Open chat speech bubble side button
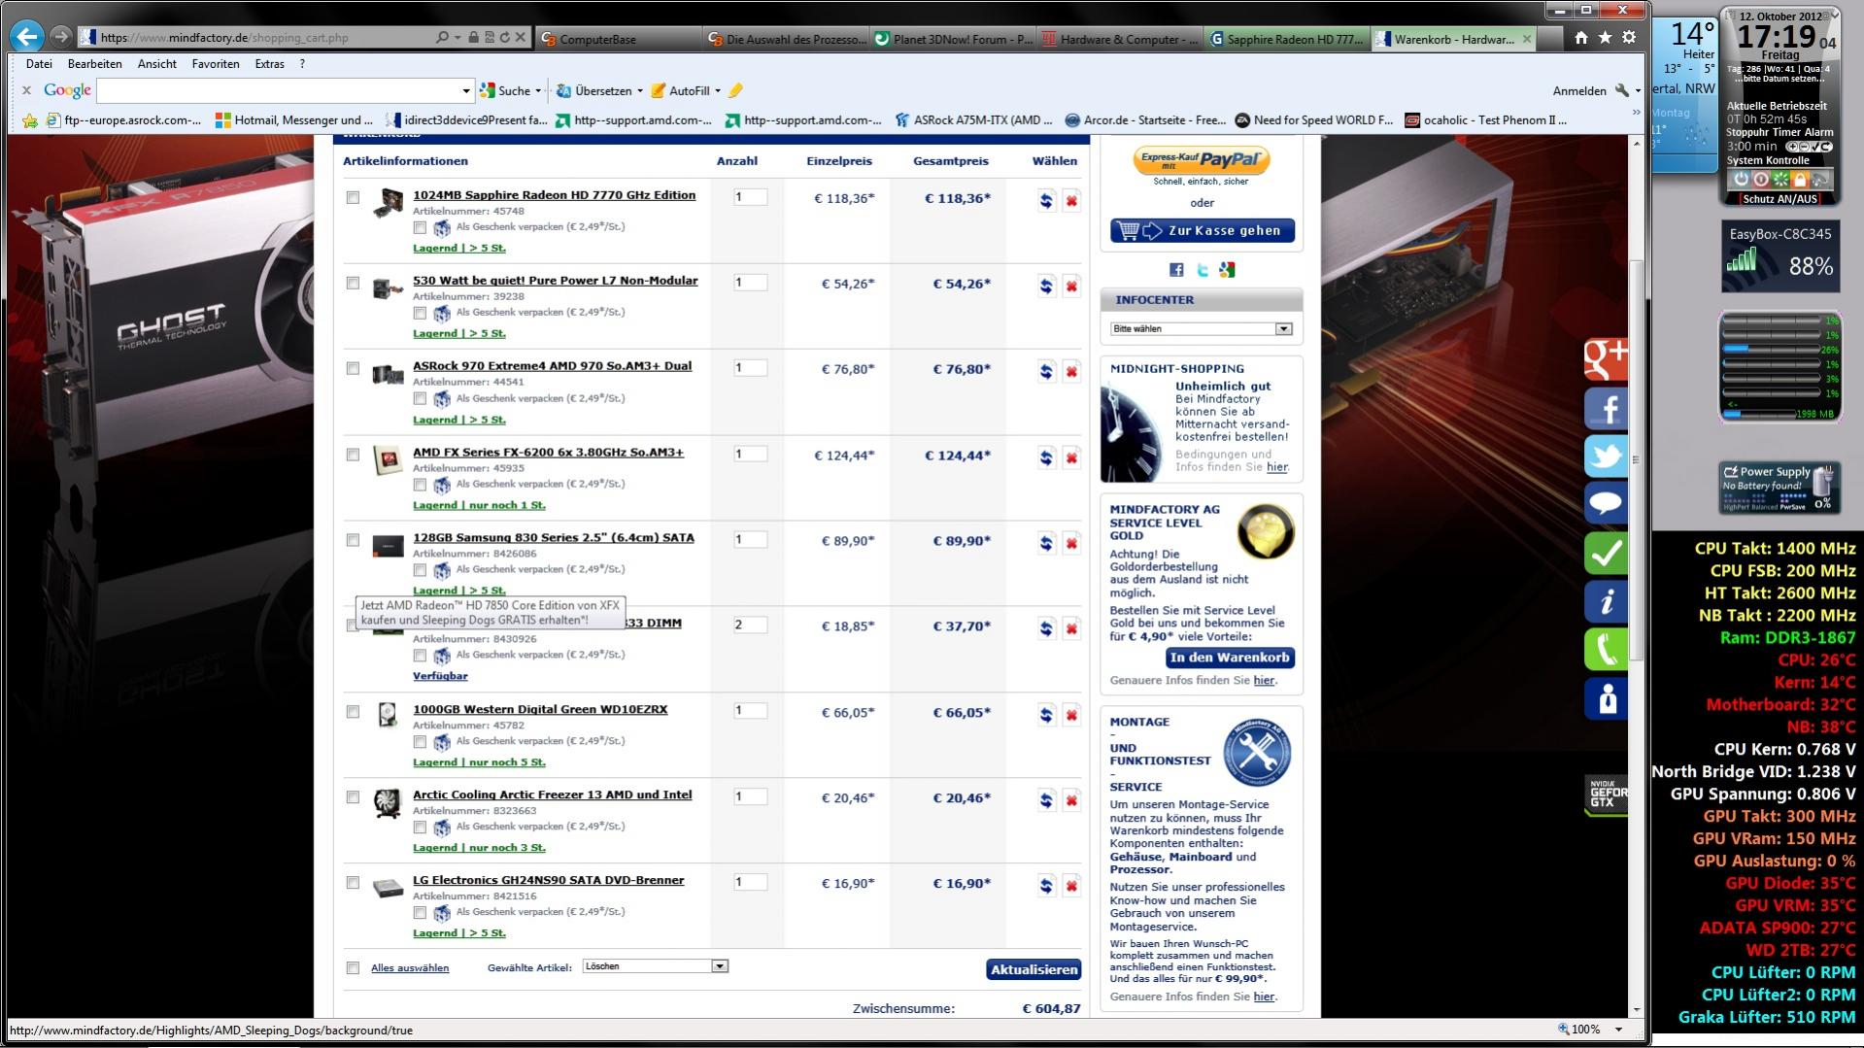Viewport: 1864px width, 1048px height. [1606, 505]
